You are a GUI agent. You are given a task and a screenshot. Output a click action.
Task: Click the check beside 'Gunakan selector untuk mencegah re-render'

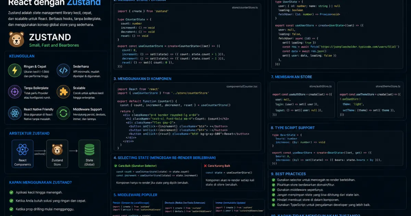(273, 180)
